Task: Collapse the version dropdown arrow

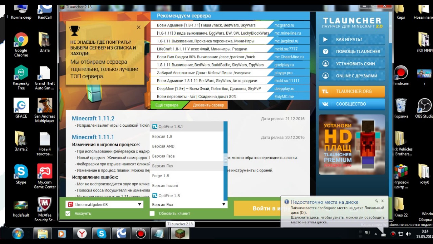Action: (x=224, y=204)
